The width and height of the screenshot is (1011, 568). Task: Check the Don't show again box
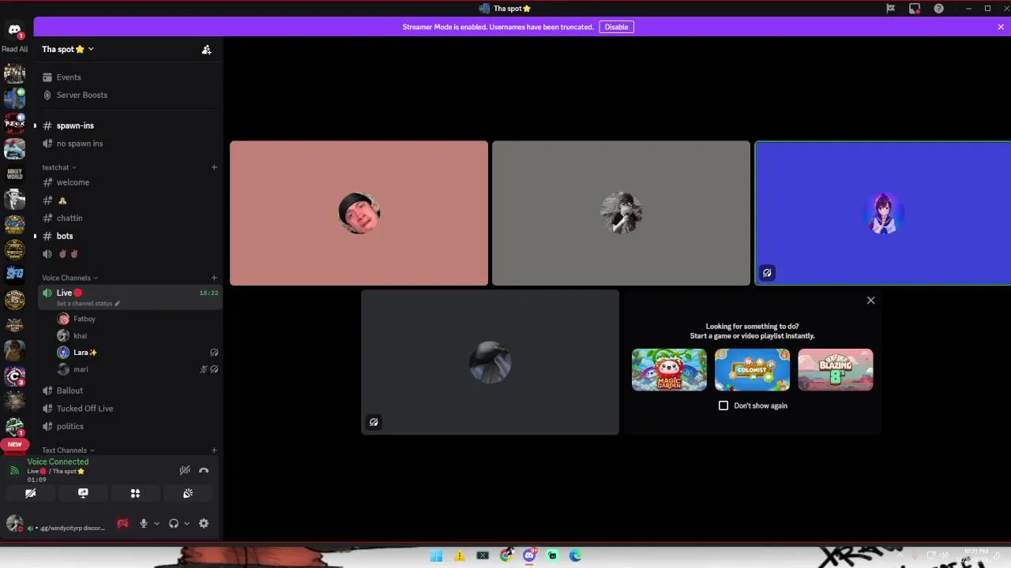(723, 405)
